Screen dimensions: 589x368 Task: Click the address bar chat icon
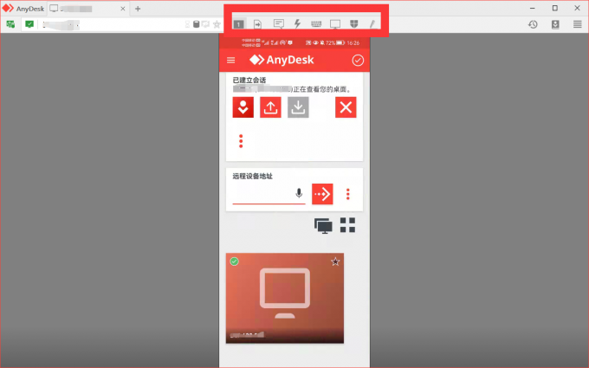click(x=205, y=24)
